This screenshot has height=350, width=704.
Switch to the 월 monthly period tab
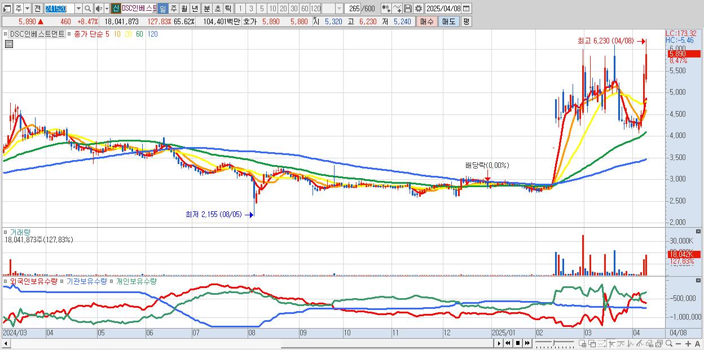184,8
